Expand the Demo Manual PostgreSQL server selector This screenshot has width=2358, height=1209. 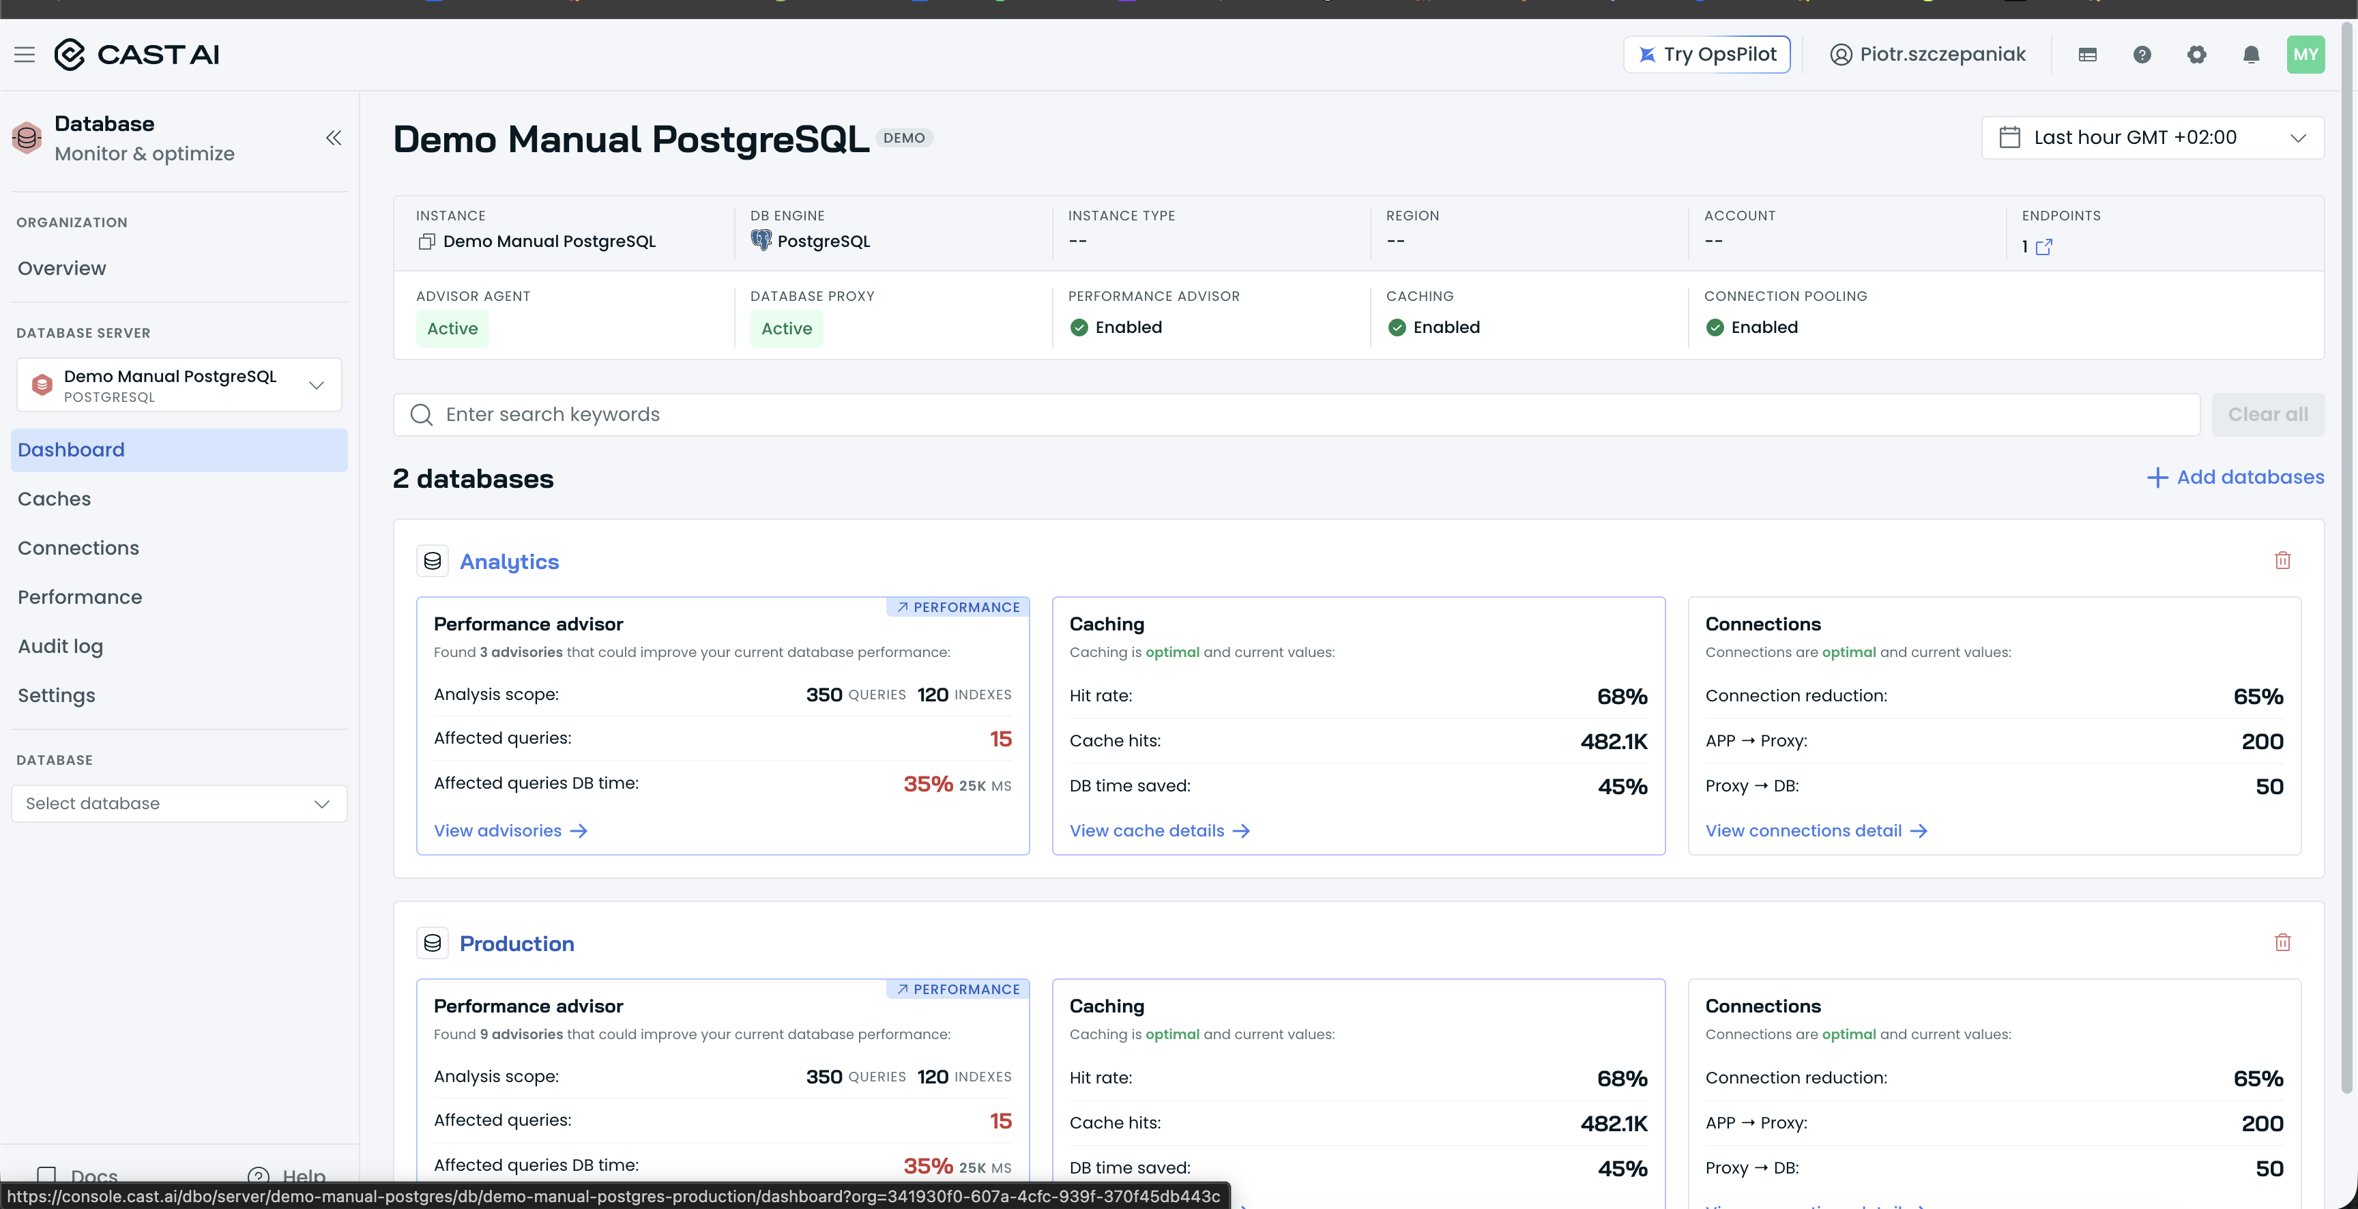179,385
